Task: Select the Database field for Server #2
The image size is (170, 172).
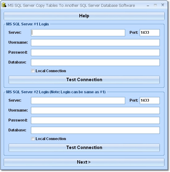Action: tap(95, 130)
